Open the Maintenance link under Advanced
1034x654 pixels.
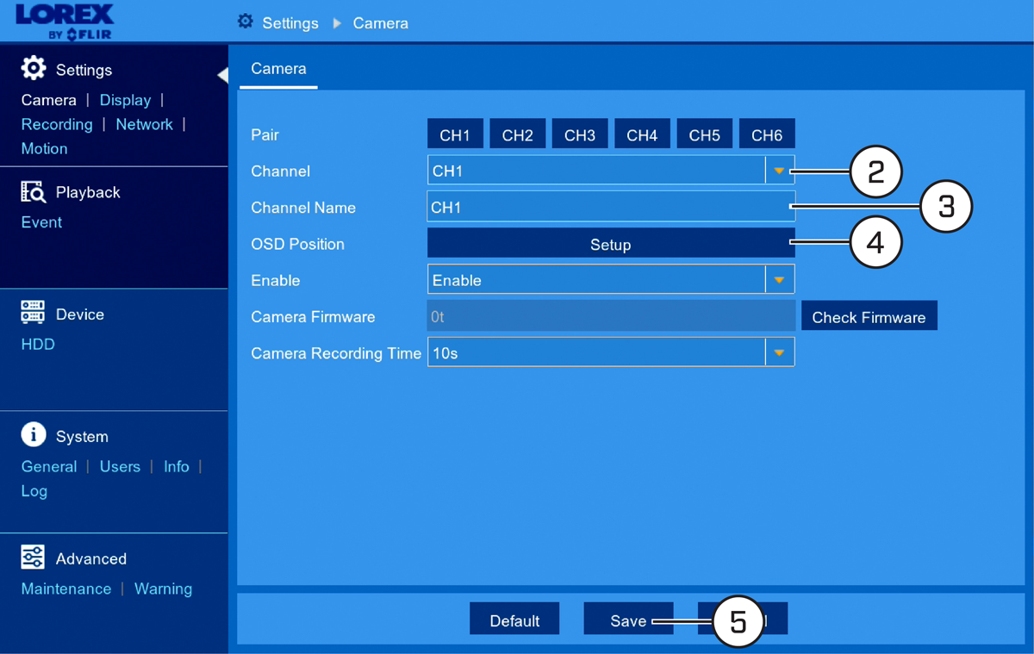(x=66, y=589)
